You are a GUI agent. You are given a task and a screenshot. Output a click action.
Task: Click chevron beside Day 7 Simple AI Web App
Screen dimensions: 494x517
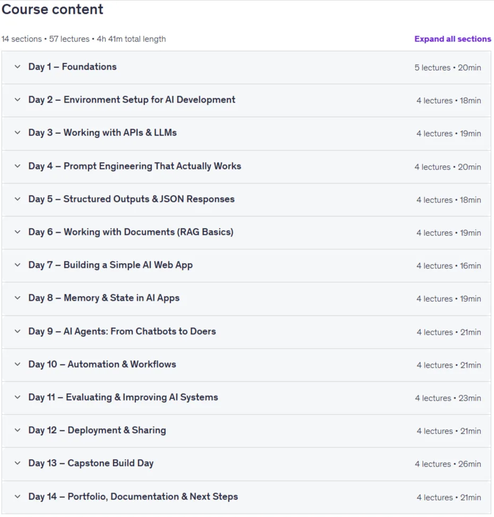[18, 265]
